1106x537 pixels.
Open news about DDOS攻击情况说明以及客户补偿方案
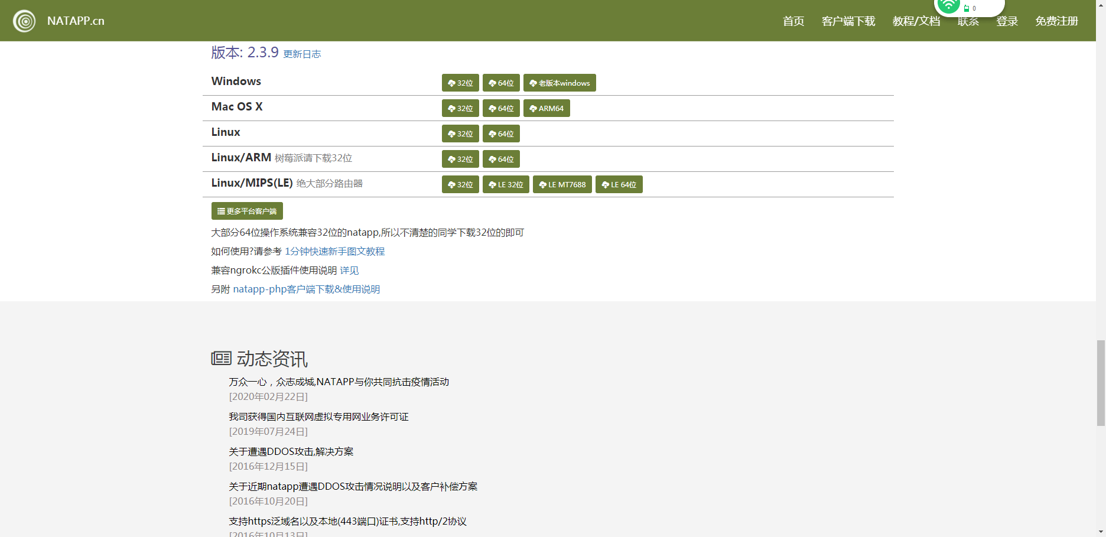pyautogui.click(x=353, y=487)
